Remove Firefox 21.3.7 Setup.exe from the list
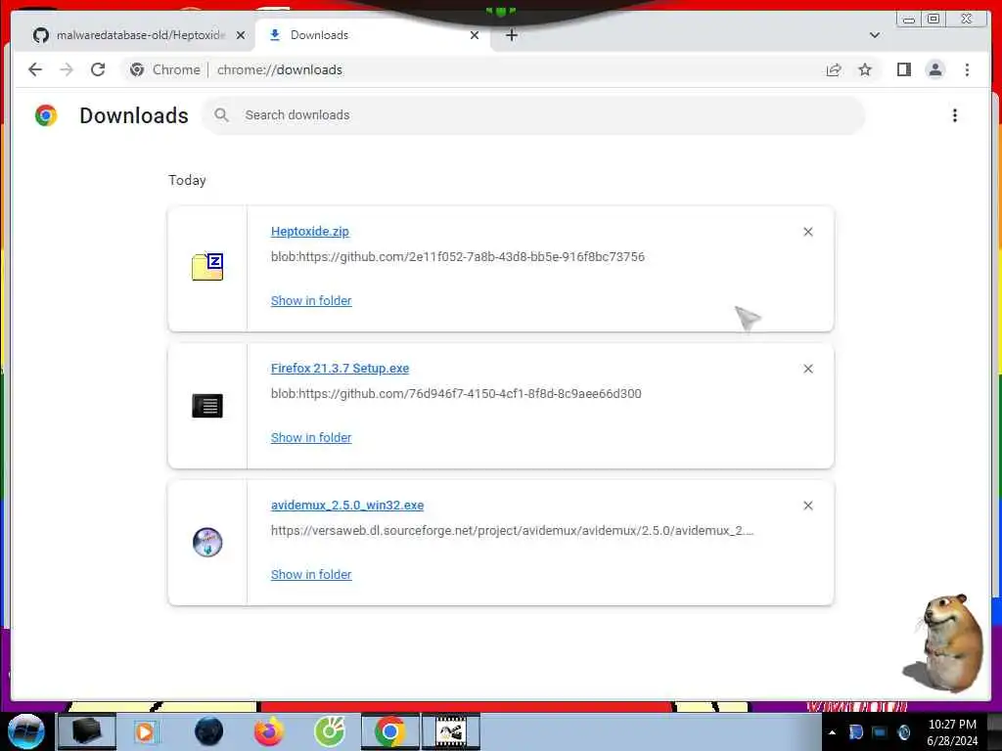Screen dimensions: 1002x751 (x=807, y=369)
